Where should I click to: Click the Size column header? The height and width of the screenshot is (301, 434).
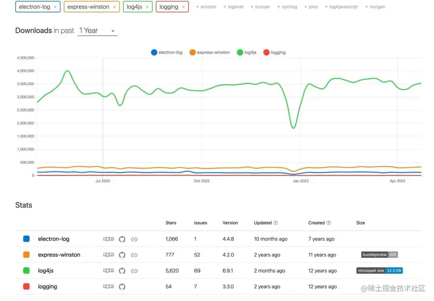point(360,223)
